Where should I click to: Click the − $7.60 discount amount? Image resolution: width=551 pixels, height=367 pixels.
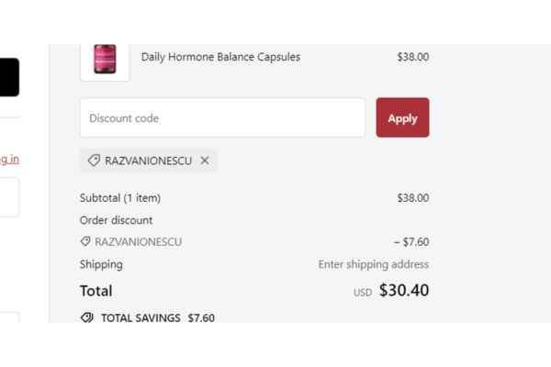click(410, 242)
